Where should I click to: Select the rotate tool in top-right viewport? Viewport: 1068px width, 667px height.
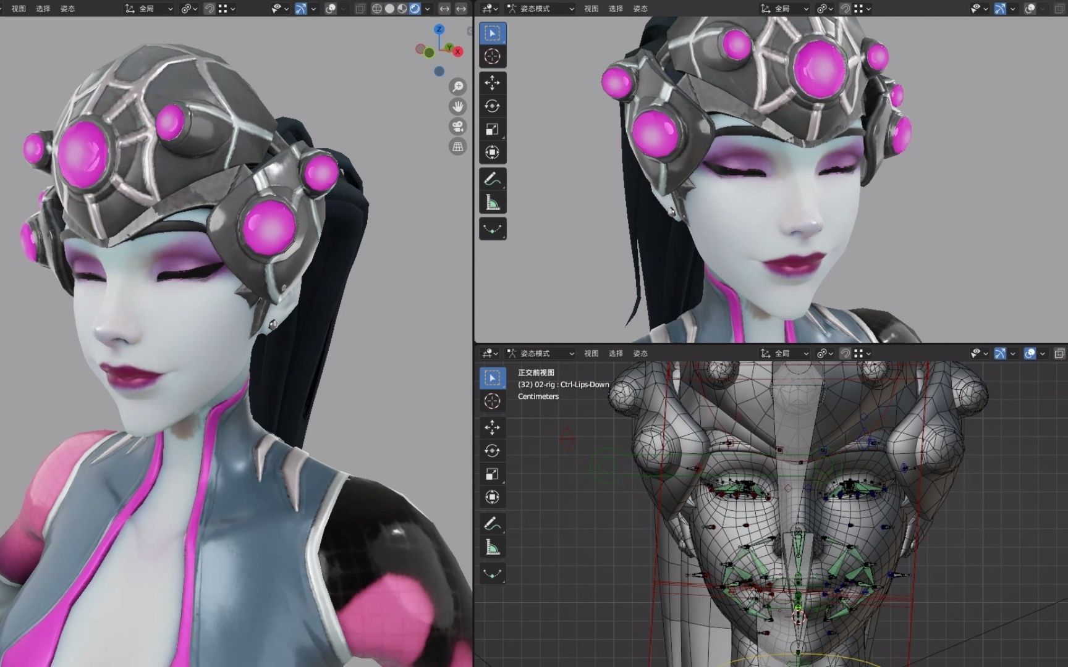coord(493,106)
